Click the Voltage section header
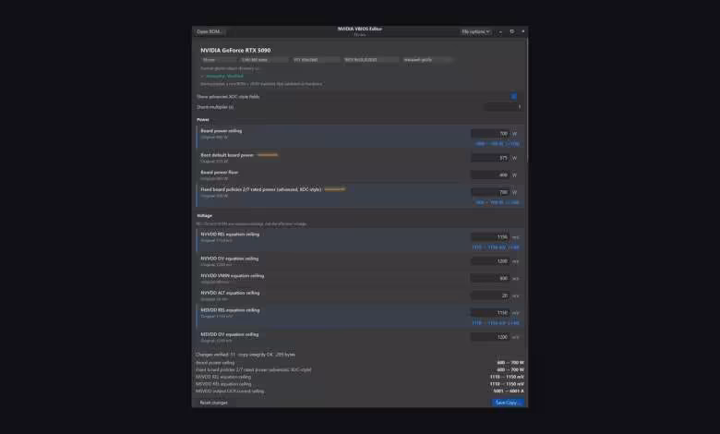The height and width of the screenshot is (434, 720). click(204, 215)
